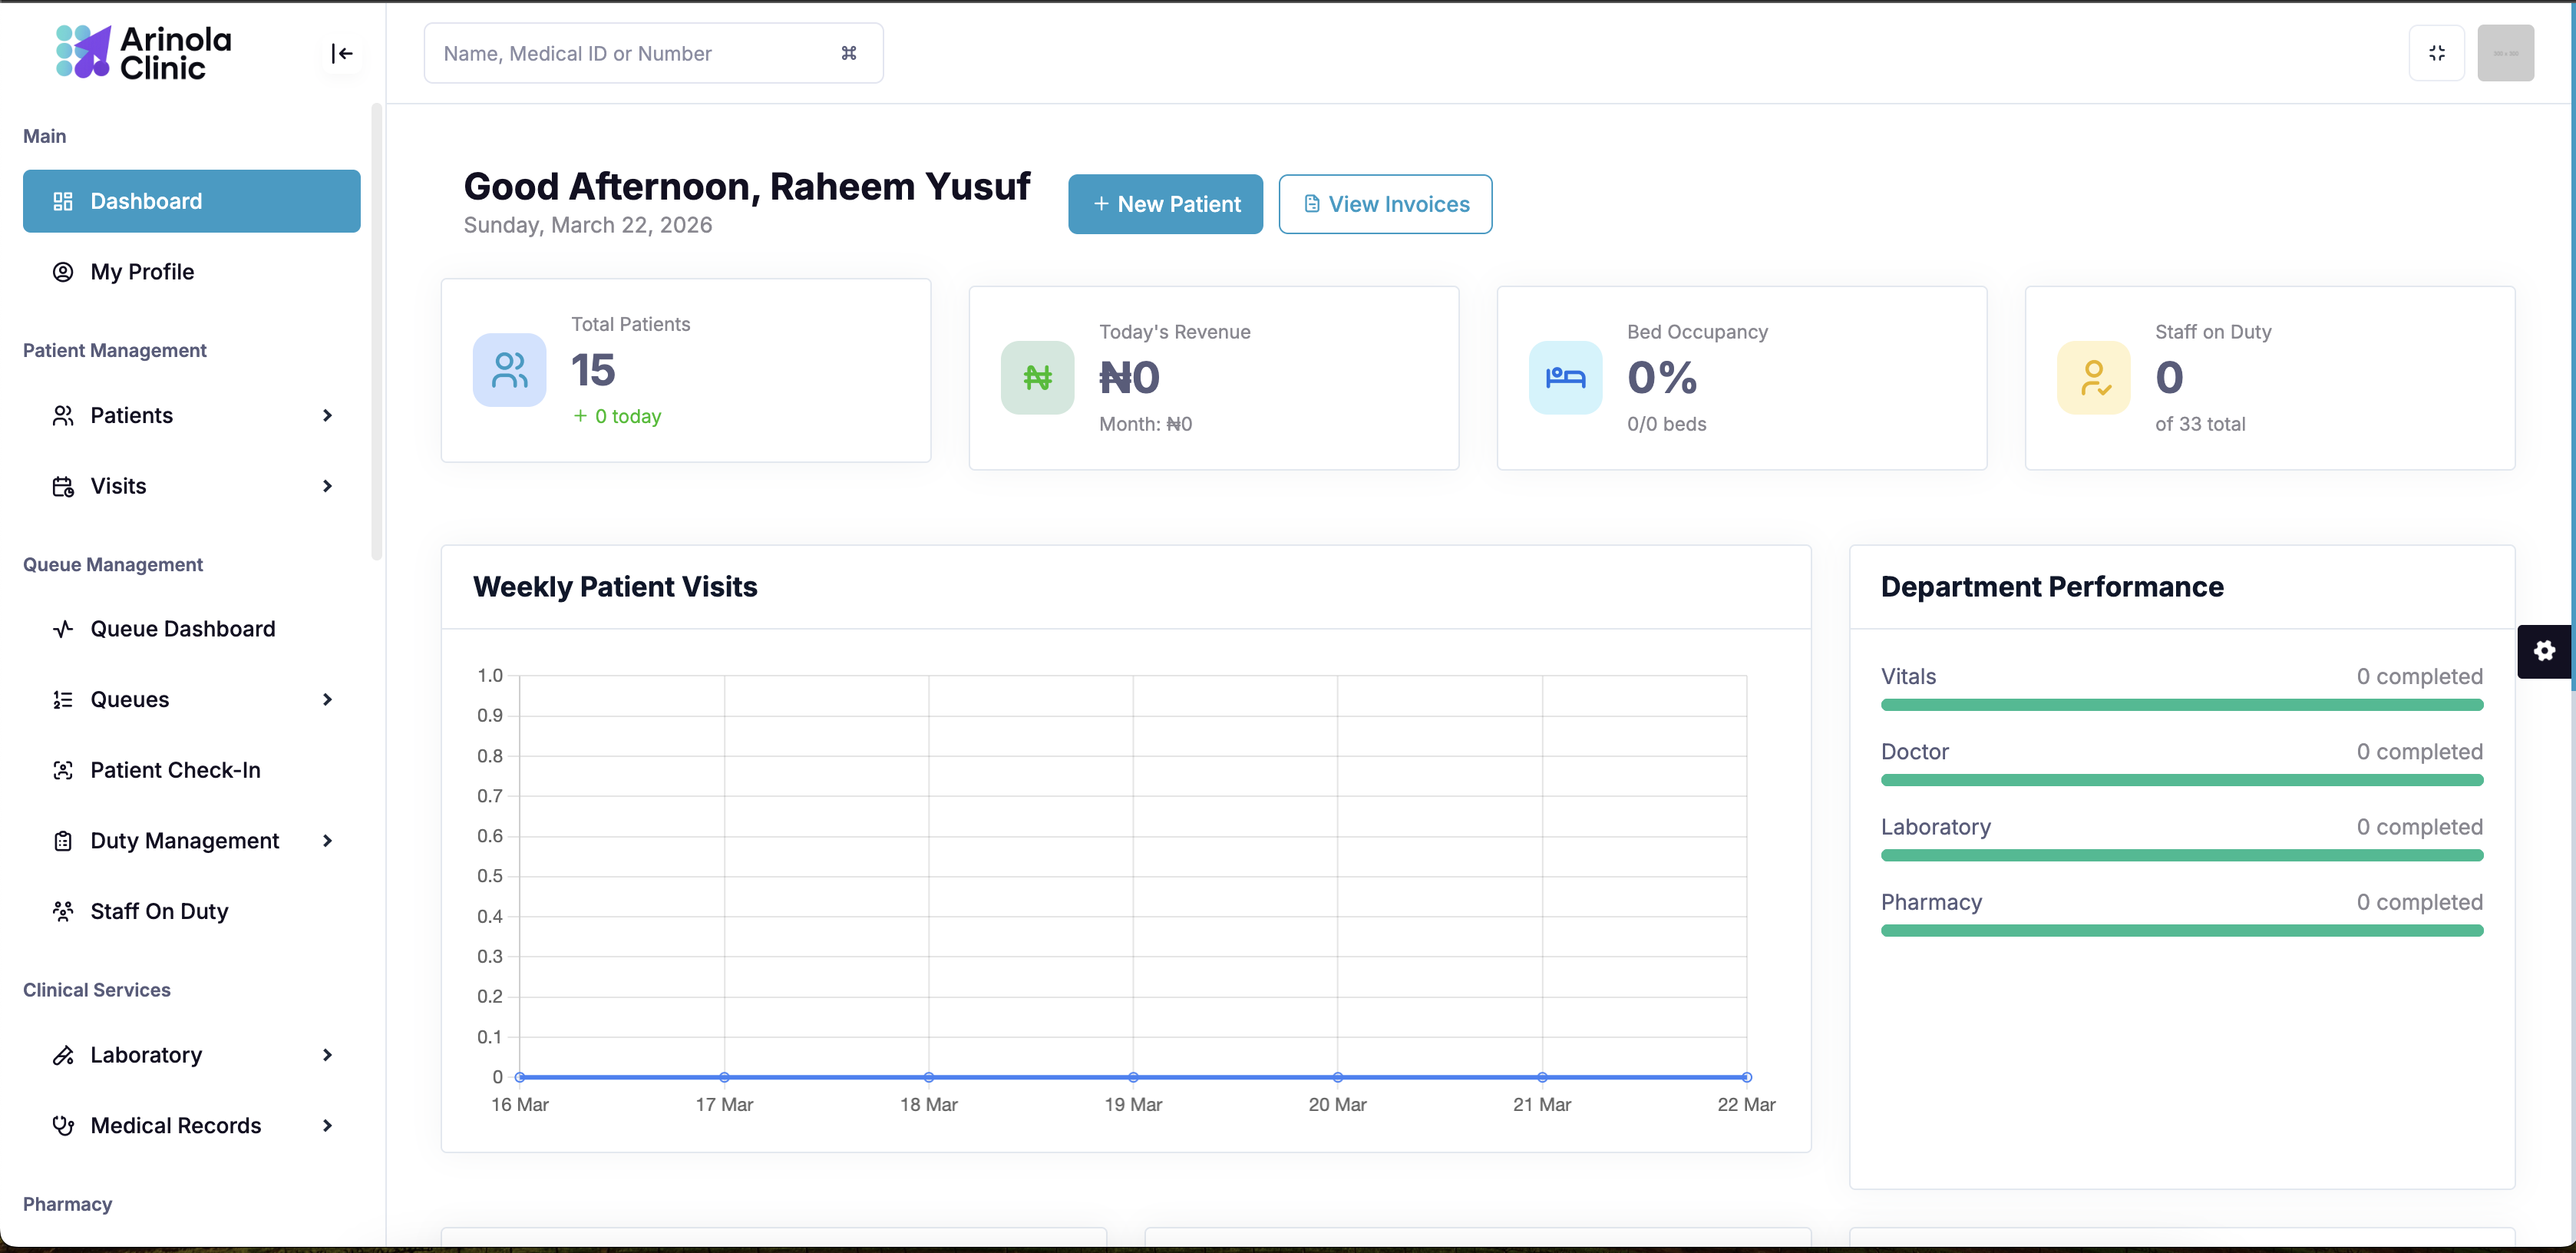Select the Patient Check-In sidebar icon
This screenshot has width=2576, height=1253.
pyautogui.click(x=63, y=770)
